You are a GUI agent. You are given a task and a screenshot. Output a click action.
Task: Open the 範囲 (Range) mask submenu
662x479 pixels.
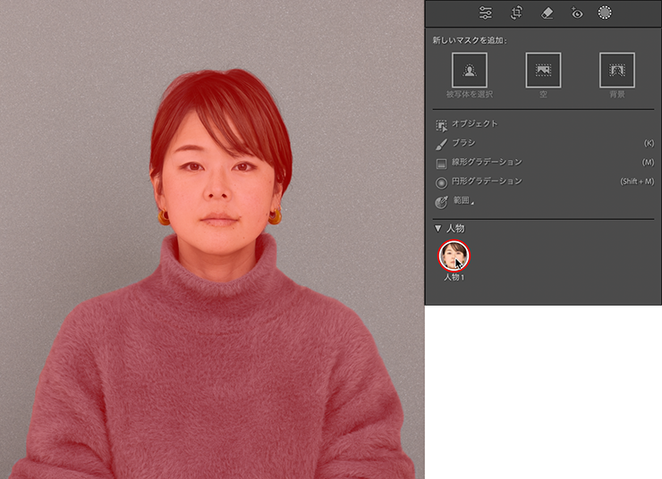pyautogui.click(x=462, y=201)
